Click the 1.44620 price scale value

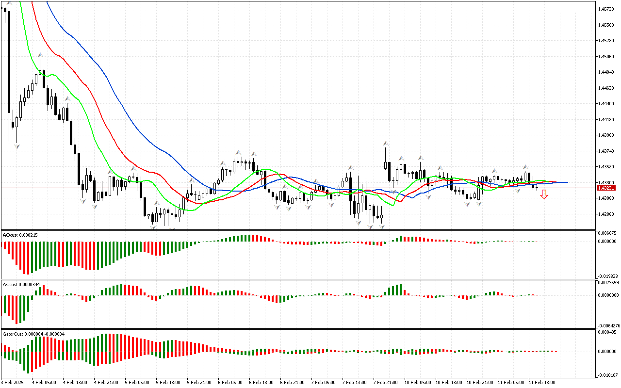(x=606, y=88)
